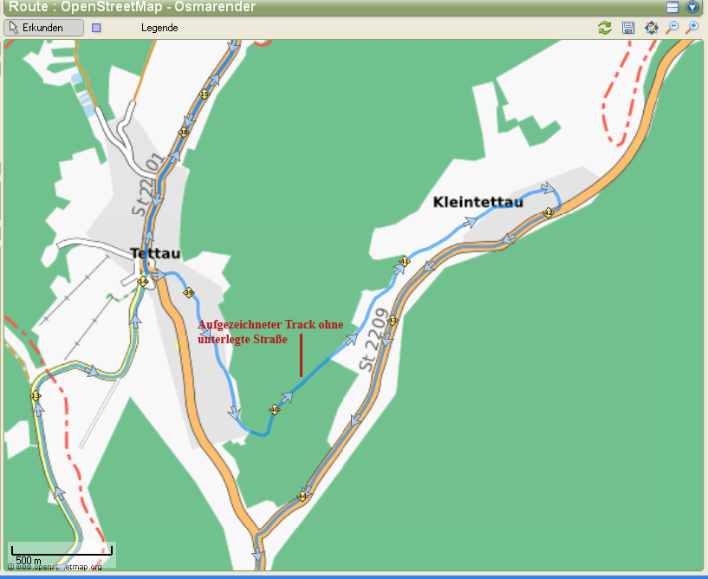
Task: Click waypoint marker 39 below Tettau
Action: coord(188,293)
